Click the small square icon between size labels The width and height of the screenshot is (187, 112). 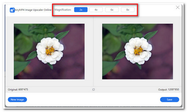point(93,89)
